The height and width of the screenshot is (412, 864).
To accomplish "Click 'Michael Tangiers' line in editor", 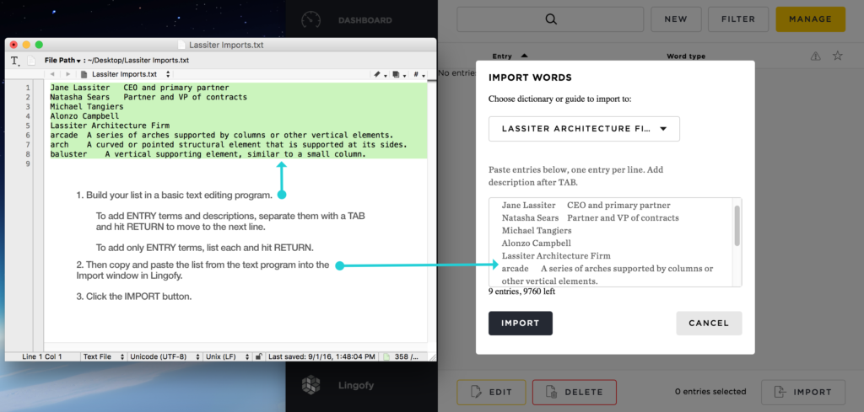I will pos(87,107).
